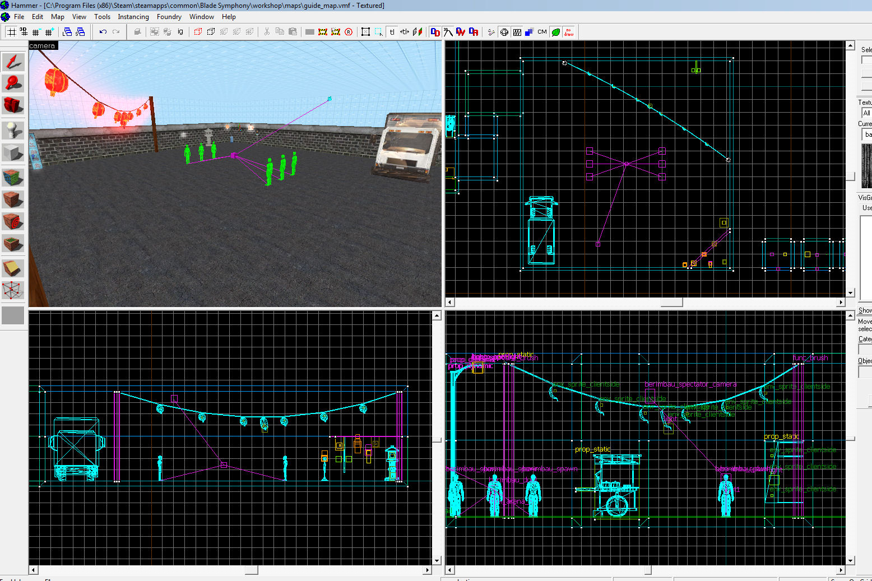Click the CM collision model button
Image resolution: width=872 pixels, height=581 pixels.
click(542, 32)
